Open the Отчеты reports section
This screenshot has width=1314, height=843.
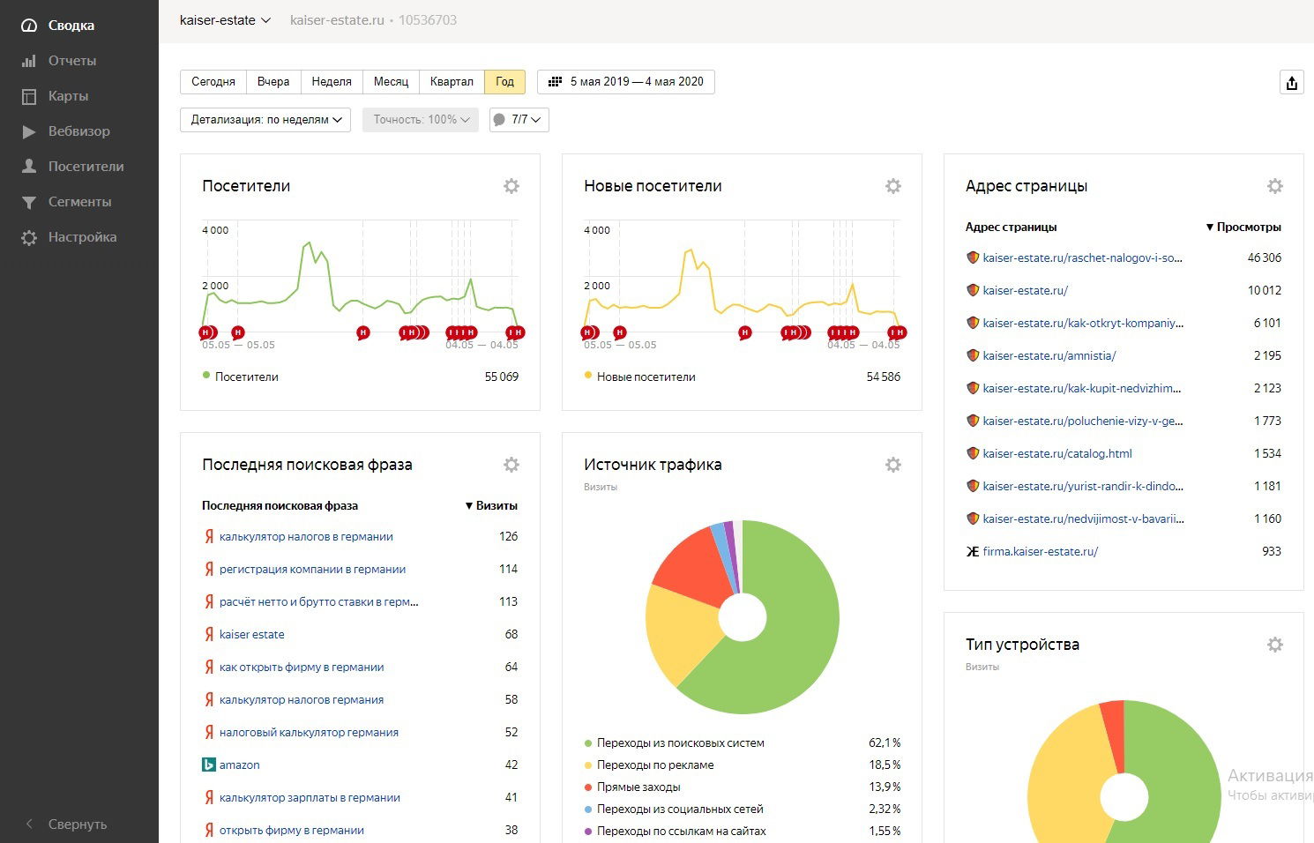coord(72,61)
